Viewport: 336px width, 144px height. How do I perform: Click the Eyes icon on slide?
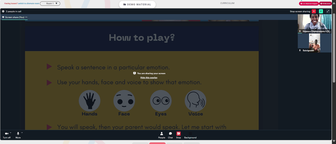[x=161, y=101]
